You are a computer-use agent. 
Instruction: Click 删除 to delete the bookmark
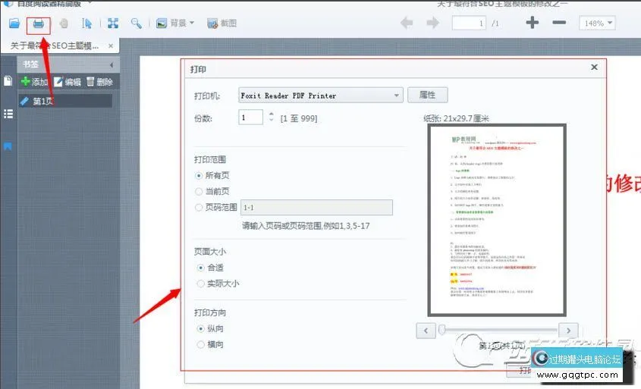click(99, 82)
